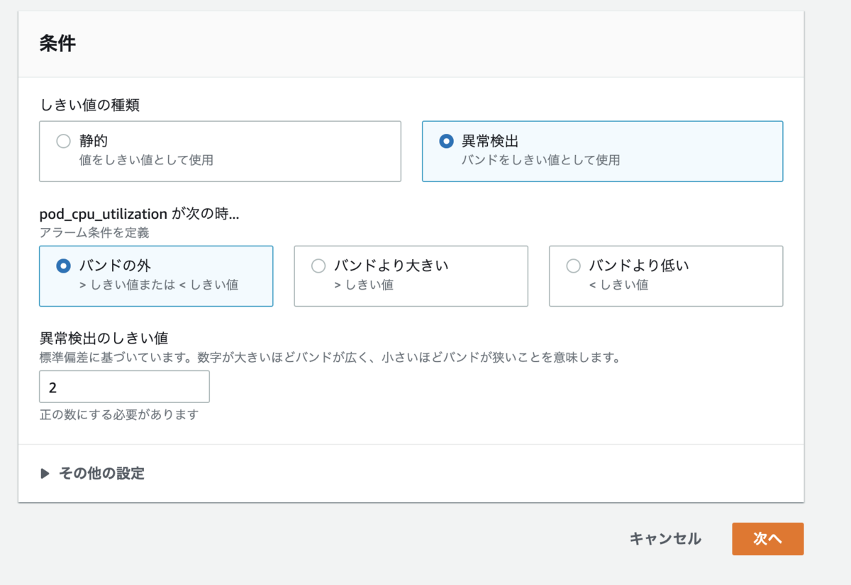Click the キャンセル button

point(665,539)
